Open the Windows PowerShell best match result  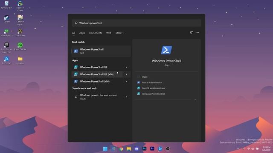pos(101,51)
